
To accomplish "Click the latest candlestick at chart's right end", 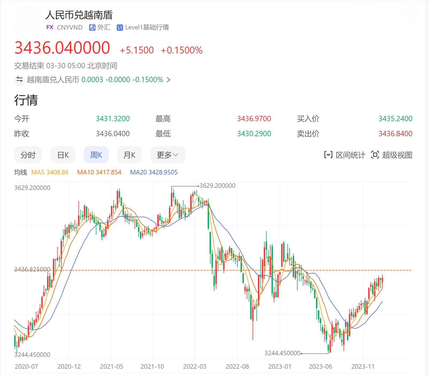I will click(x=382, y=280).
